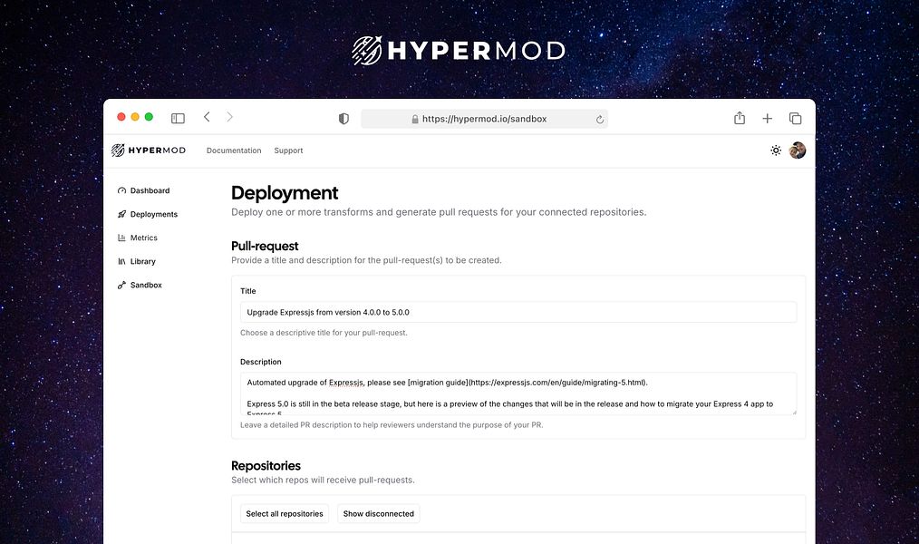Open Library in the sidebar

pyautogui.click(x=137, y=261)
